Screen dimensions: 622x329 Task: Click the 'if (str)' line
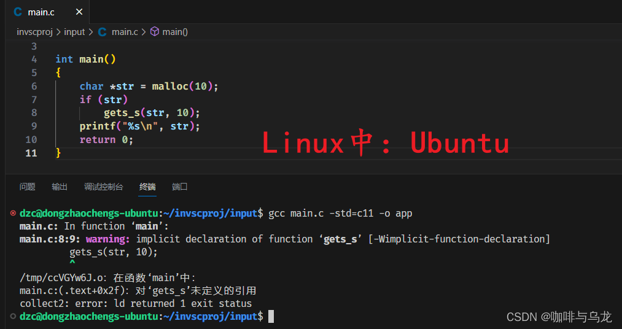pyautogui.click(x=104, y=99)
